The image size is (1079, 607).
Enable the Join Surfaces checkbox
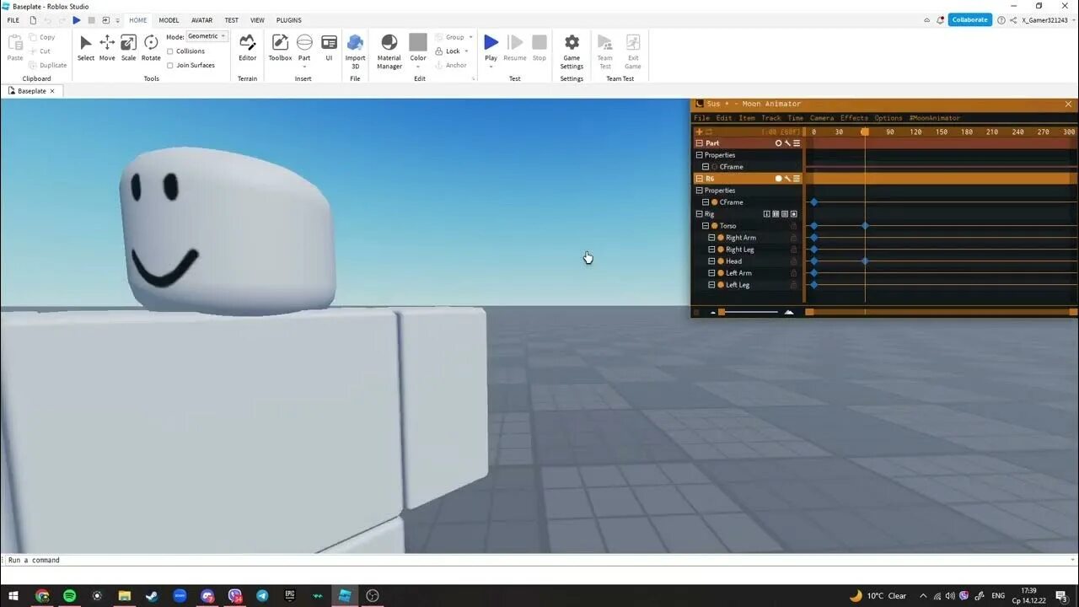170,65
